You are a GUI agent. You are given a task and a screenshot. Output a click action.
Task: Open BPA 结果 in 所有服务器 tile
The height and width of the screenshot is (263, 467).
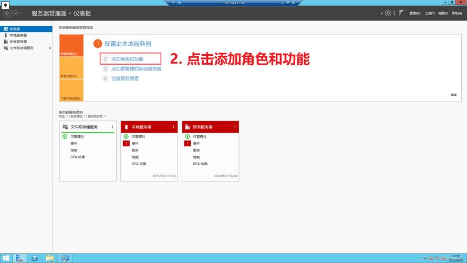(x=201, y=164)
